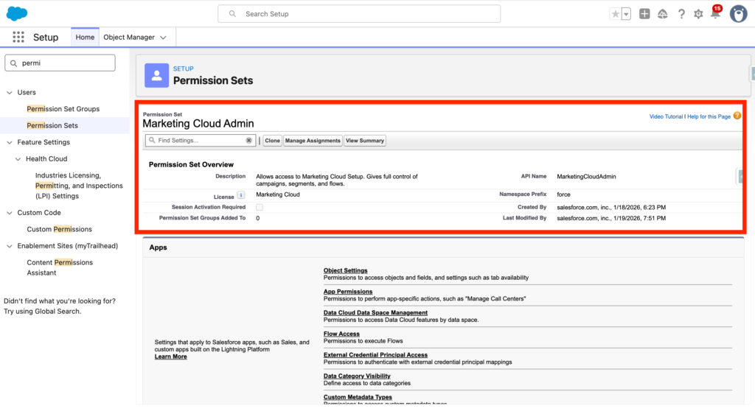The width and height of the screenshot is (755, 411).
Task: Open Object Manager tab dropdown chevron
Action: pos(163,38)
